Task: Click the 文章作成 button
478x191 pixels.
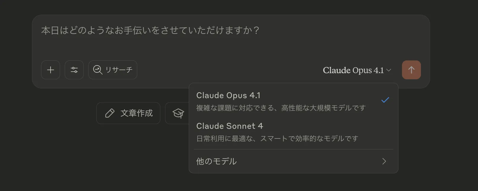Action: pos(128,113)
